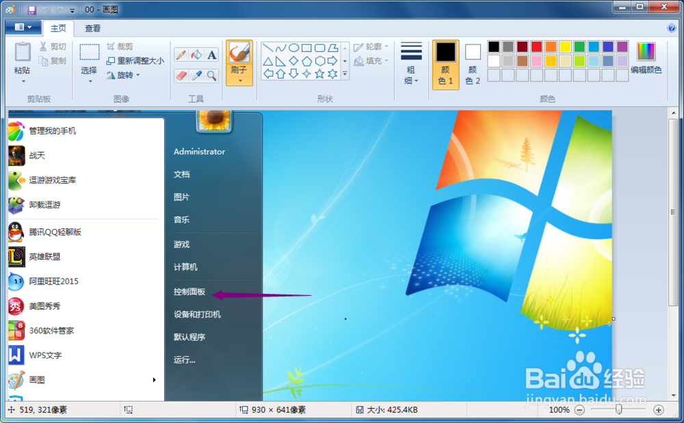Viewport: 684px width, 423px height.
Task: Click the rectangular 选择 selection button
Action: coord(89,57)
